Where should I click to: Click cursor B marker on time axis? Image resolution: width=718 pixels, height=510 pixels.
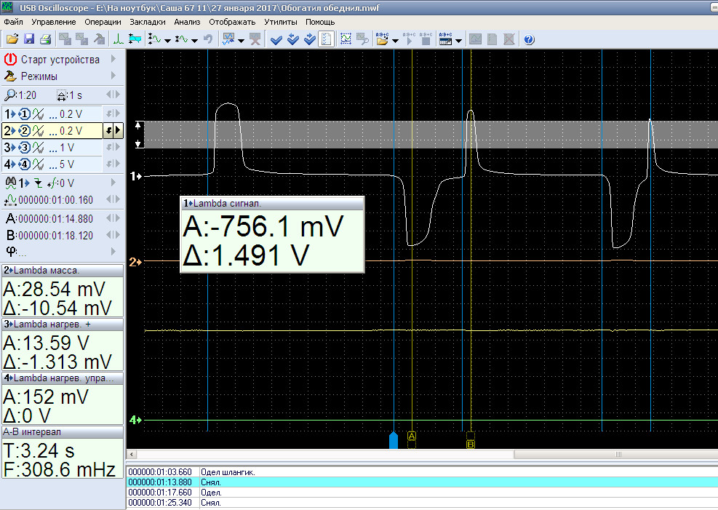(x=470, y=443)
